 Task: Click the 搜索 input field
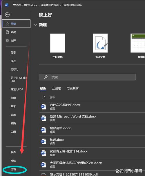(x=87, y=77)
